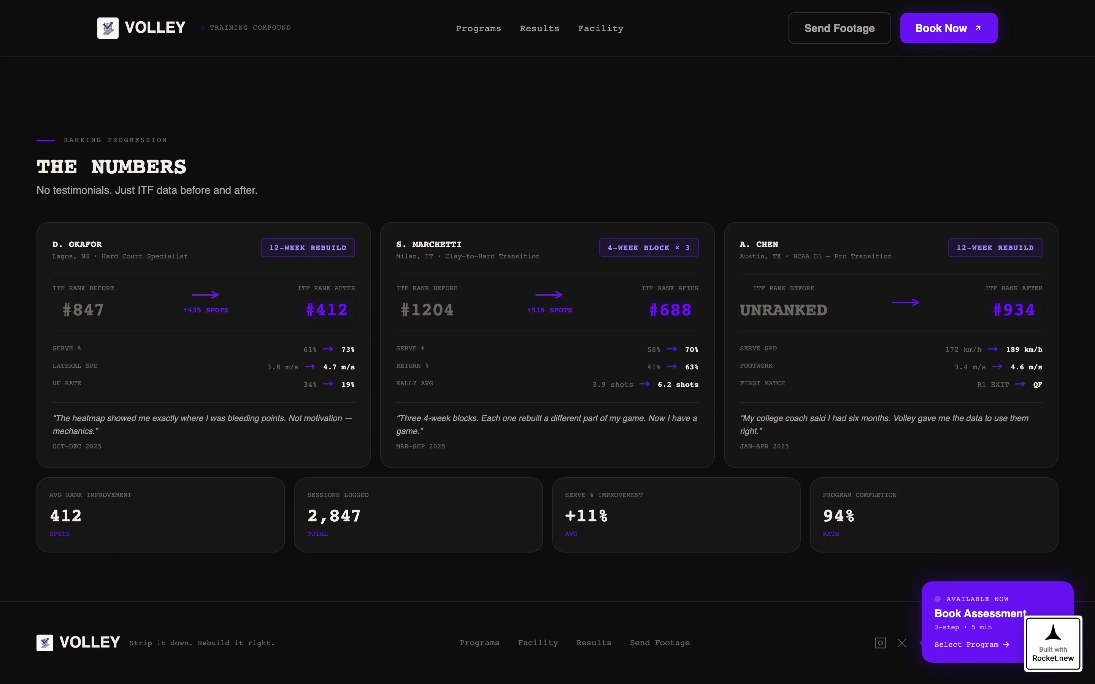Click arrow icon in Okafor UE Rate row
This screenshot has height=684, width=1095.
(x=328, y=384)
